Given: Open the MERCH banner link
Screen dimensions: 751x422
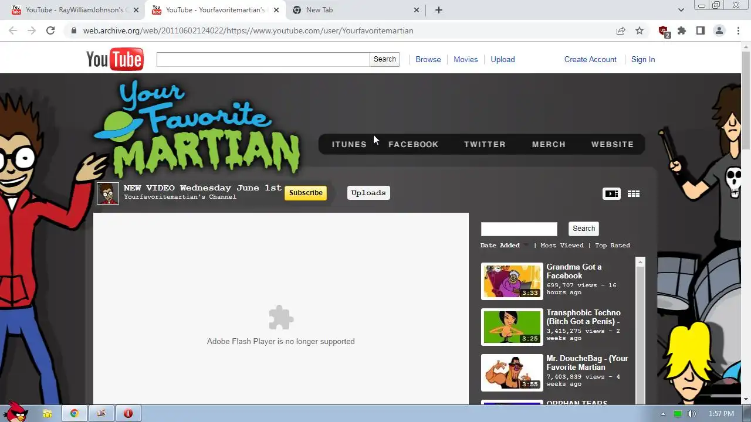Looking at the screenshot, I should coord(549,144).
